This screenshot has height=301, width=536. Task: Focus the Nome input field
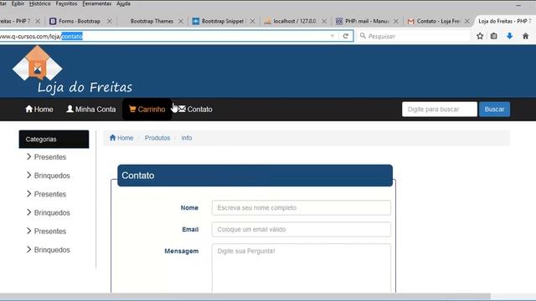(301, 207)
